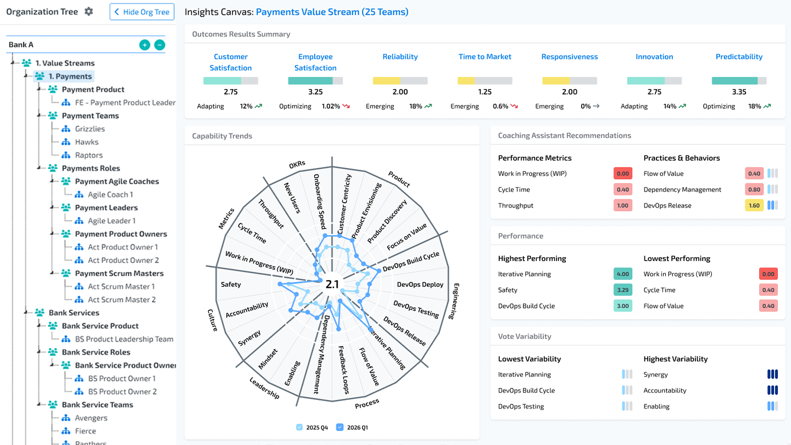Toggle the 2026 Q1 legend checkbox
The width and height of the screenshot is (791, 445).
pos(339,427)
